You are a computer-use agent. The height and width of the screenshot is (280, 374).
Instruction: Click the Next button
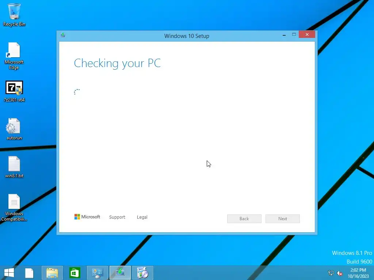click(x=283, y=219)
